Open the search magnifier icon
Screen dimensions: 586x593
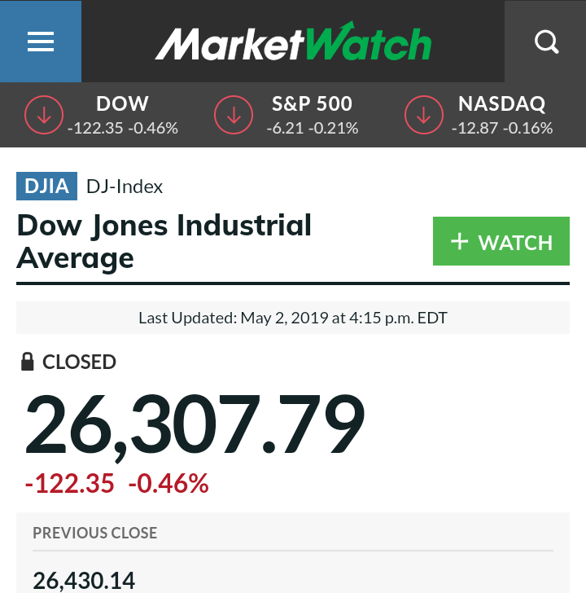[546, 42]
